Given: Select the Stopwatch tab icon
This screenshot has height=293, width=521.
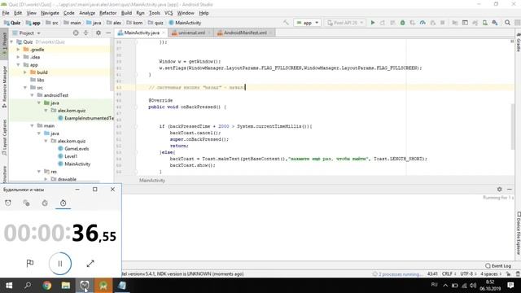Looking at the screenshot, I should coord(63,203).
